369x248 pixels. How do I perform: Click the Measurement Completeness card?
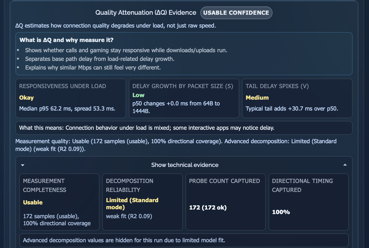[x=59, y=202]
